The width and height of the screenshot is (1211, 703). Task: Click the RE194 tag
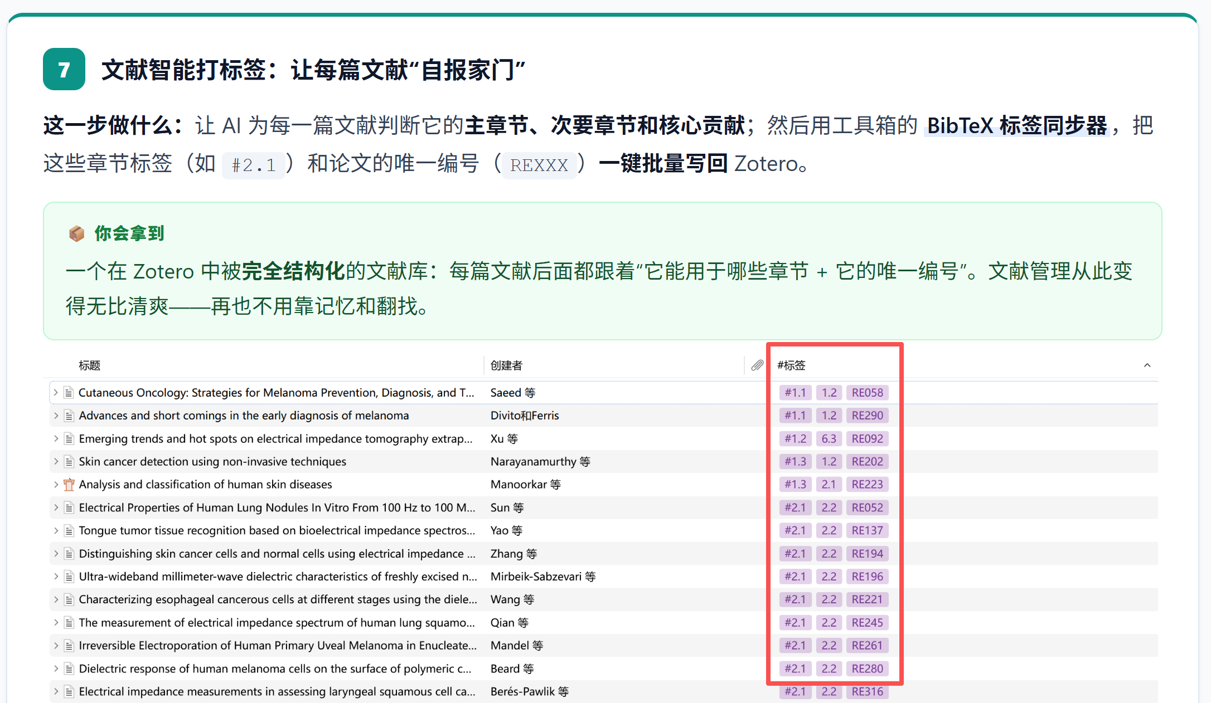[x=867, y=554]
